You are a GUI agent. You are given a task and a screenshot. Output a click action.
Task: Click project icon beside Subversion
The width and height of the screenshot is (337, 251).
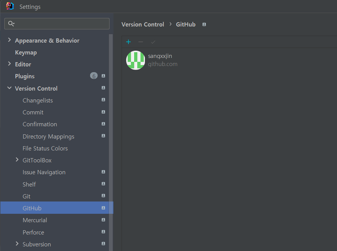click(x=104, y=244)
